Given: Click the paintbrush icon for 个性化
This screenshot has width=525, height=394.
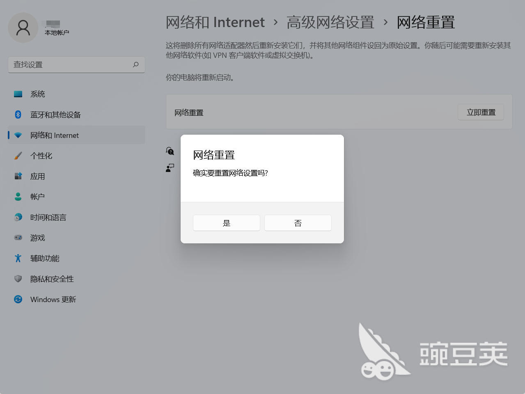Looking at the screenshot, I should pos(18,156).
